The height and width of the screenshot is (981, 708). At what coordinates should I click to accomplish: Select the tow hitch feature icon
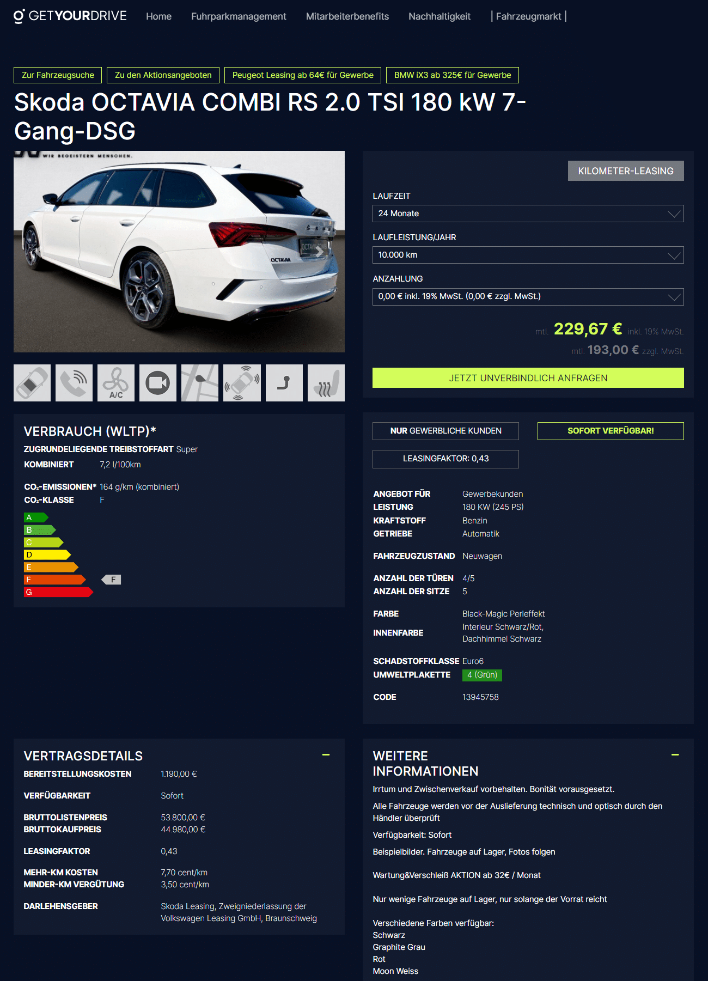(x=284, y=383)
